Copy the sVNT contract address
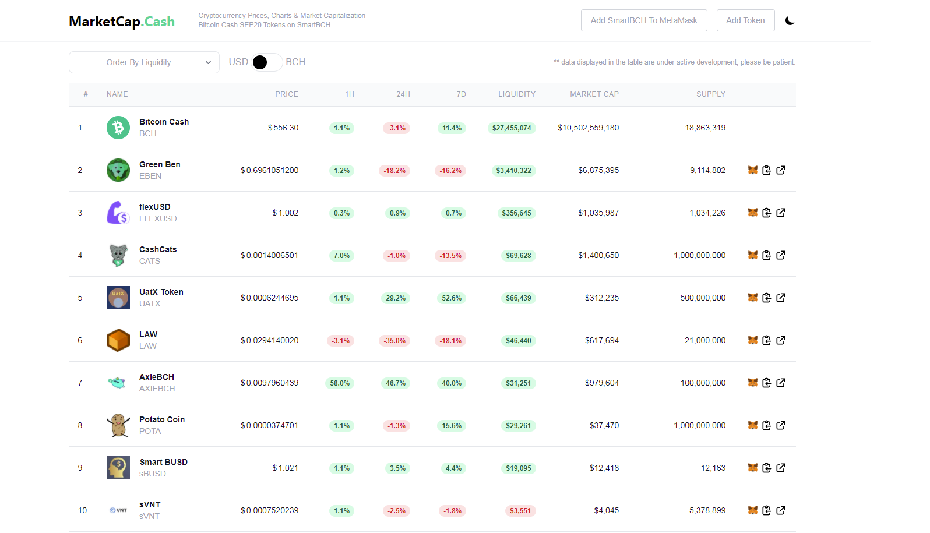The height and width of the screenshot is (533, 930). click(x=767, y=510)
